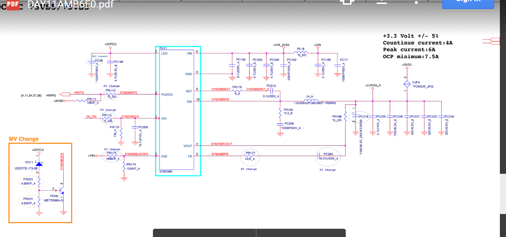Click the SY8208BLDOEN net label
Screen dimensions: 506x237
point(136,154)
